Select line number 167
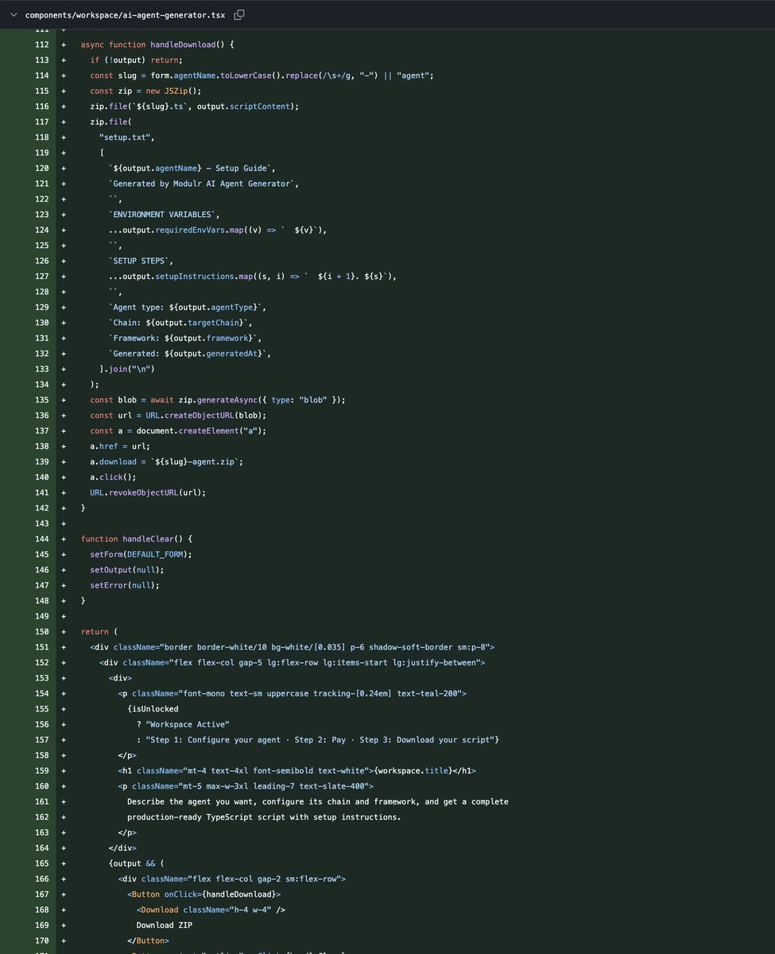The height and width of the screenshot is (954, 775). click(42, 894)
